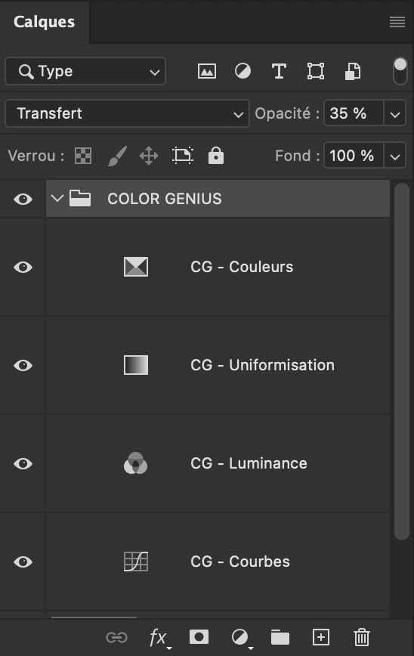Image resolution: width=414 pixels, height=656 pixels.
Task: Open the Calques panel options menu
Action: [x=397, y=22]
